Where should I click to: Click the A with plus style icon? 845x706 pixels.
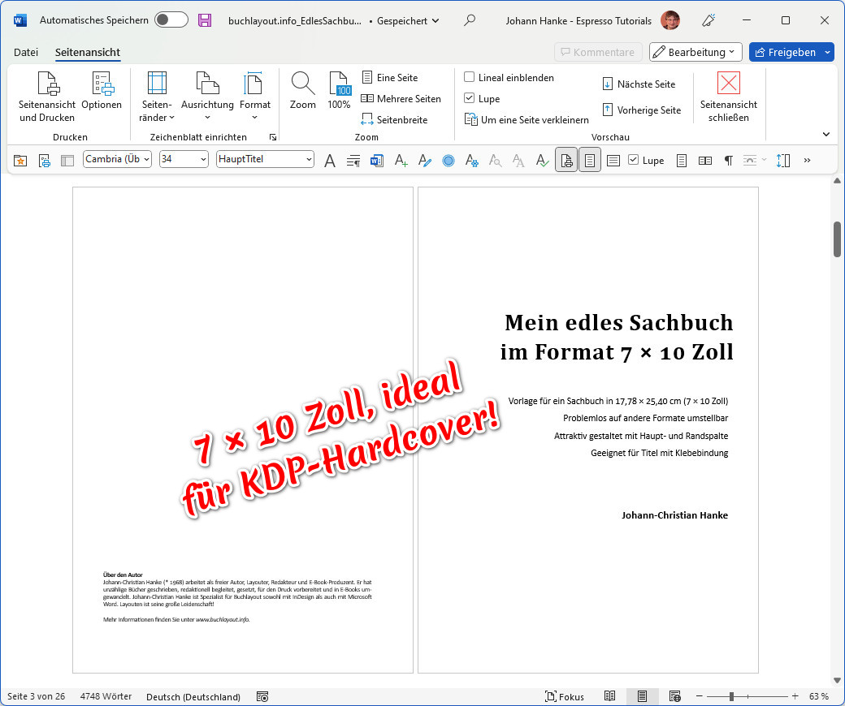point(401,161)
